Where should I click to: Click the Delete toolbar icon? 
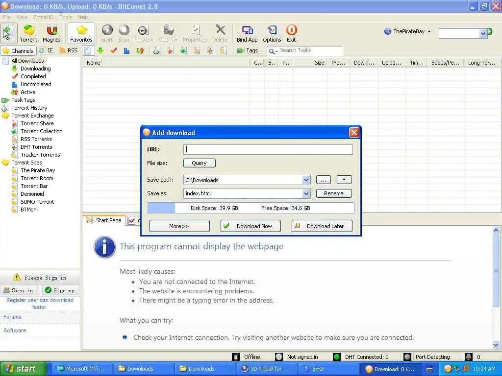(x=220, y=33)
